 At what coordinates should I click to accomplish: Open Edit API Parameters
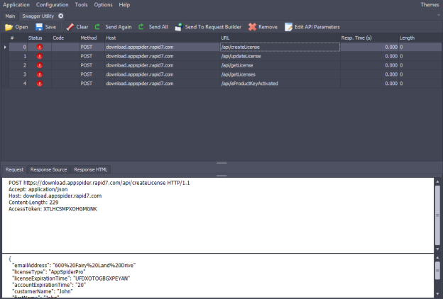312,27
